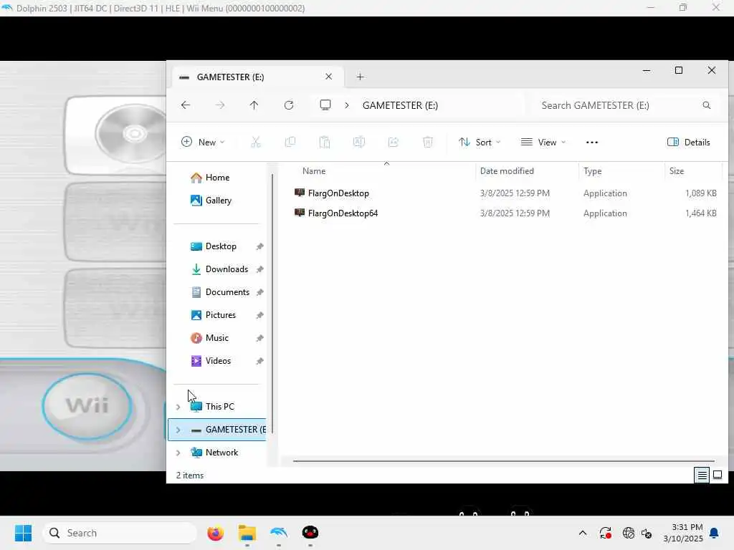The height and width of the screenshot is (550, 734).
Task: Click the horizontal scrollbar in file list
Action: (x=504, y=461)
